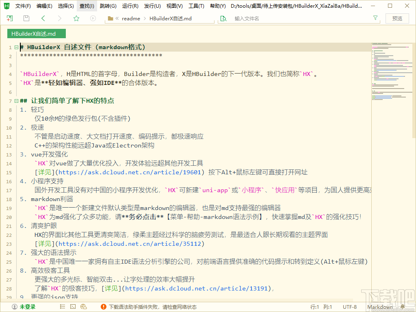Click the orange error icon in the status bar
416x312 pixels.
(104, 307)
